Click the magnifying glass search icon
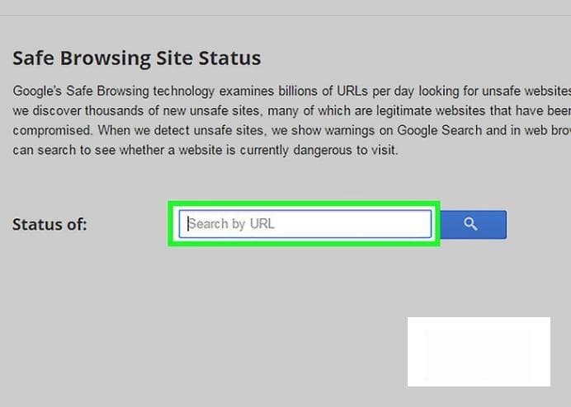571x407 pixels. [x=470, y=224]
